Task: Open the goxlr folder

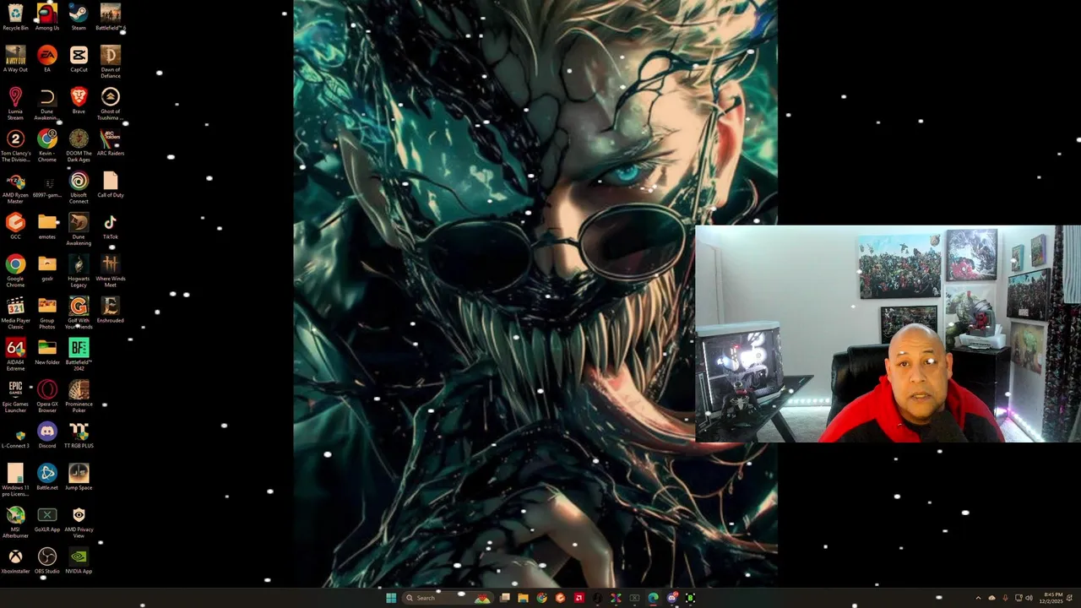Action: pos(47,269)
